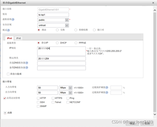Click the scrollbar up arrow
This screenshot has height=127, width=157.
pos(155,10)
